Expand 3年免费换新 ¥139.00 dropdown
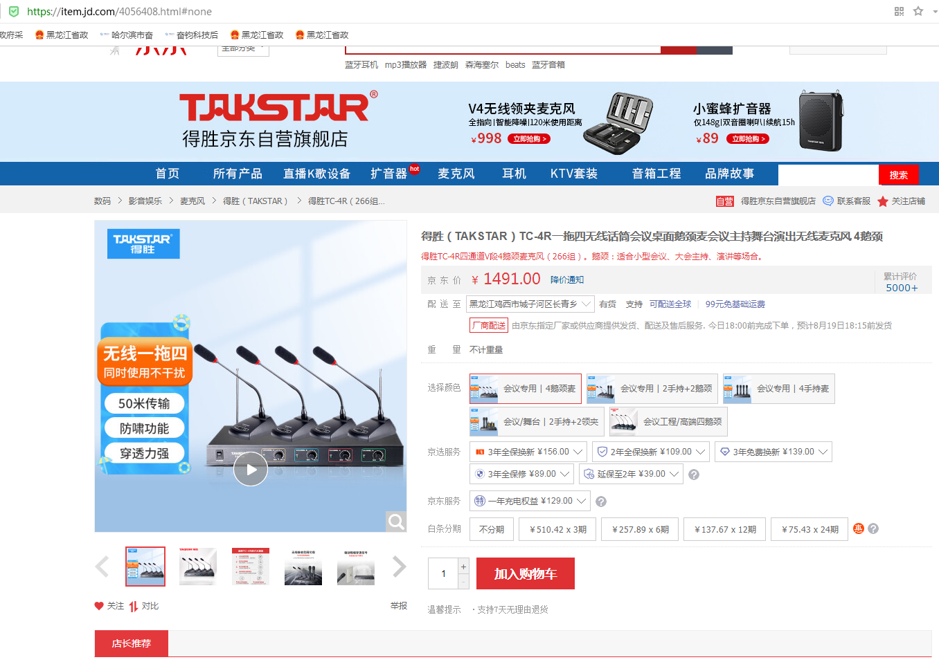This screenshot has height=662, width=939. [773, 452]
